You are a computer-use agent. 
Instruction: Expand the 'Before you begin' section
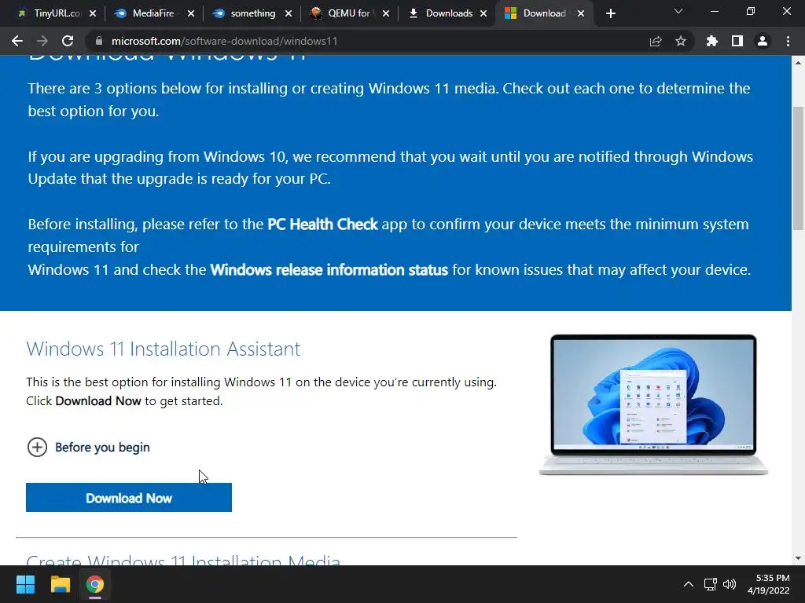(x=88, y=447)
